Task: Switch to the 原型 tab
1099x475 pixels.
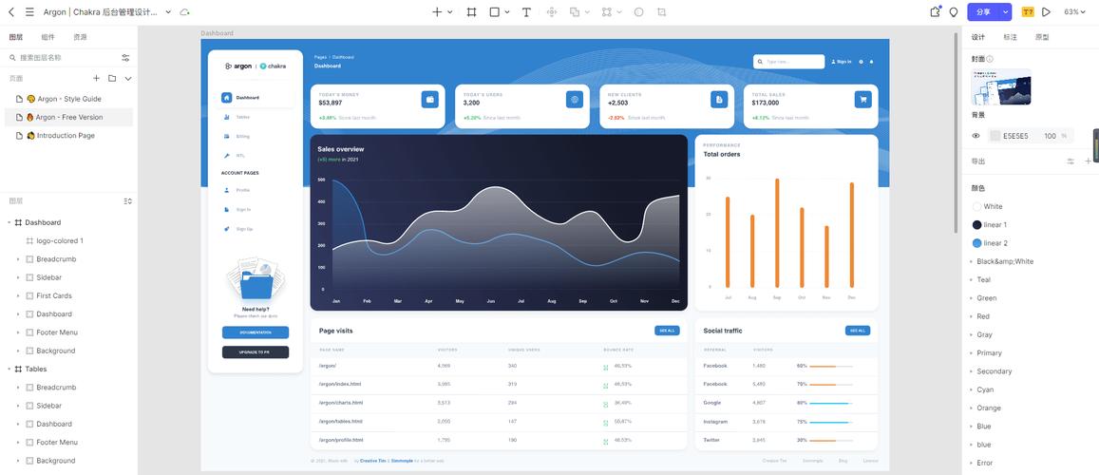Action: click(1041, 37)
